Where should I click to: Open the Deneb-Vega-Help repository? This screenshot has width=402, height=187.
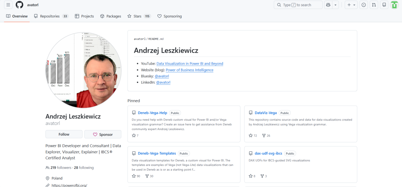[153, 113]
